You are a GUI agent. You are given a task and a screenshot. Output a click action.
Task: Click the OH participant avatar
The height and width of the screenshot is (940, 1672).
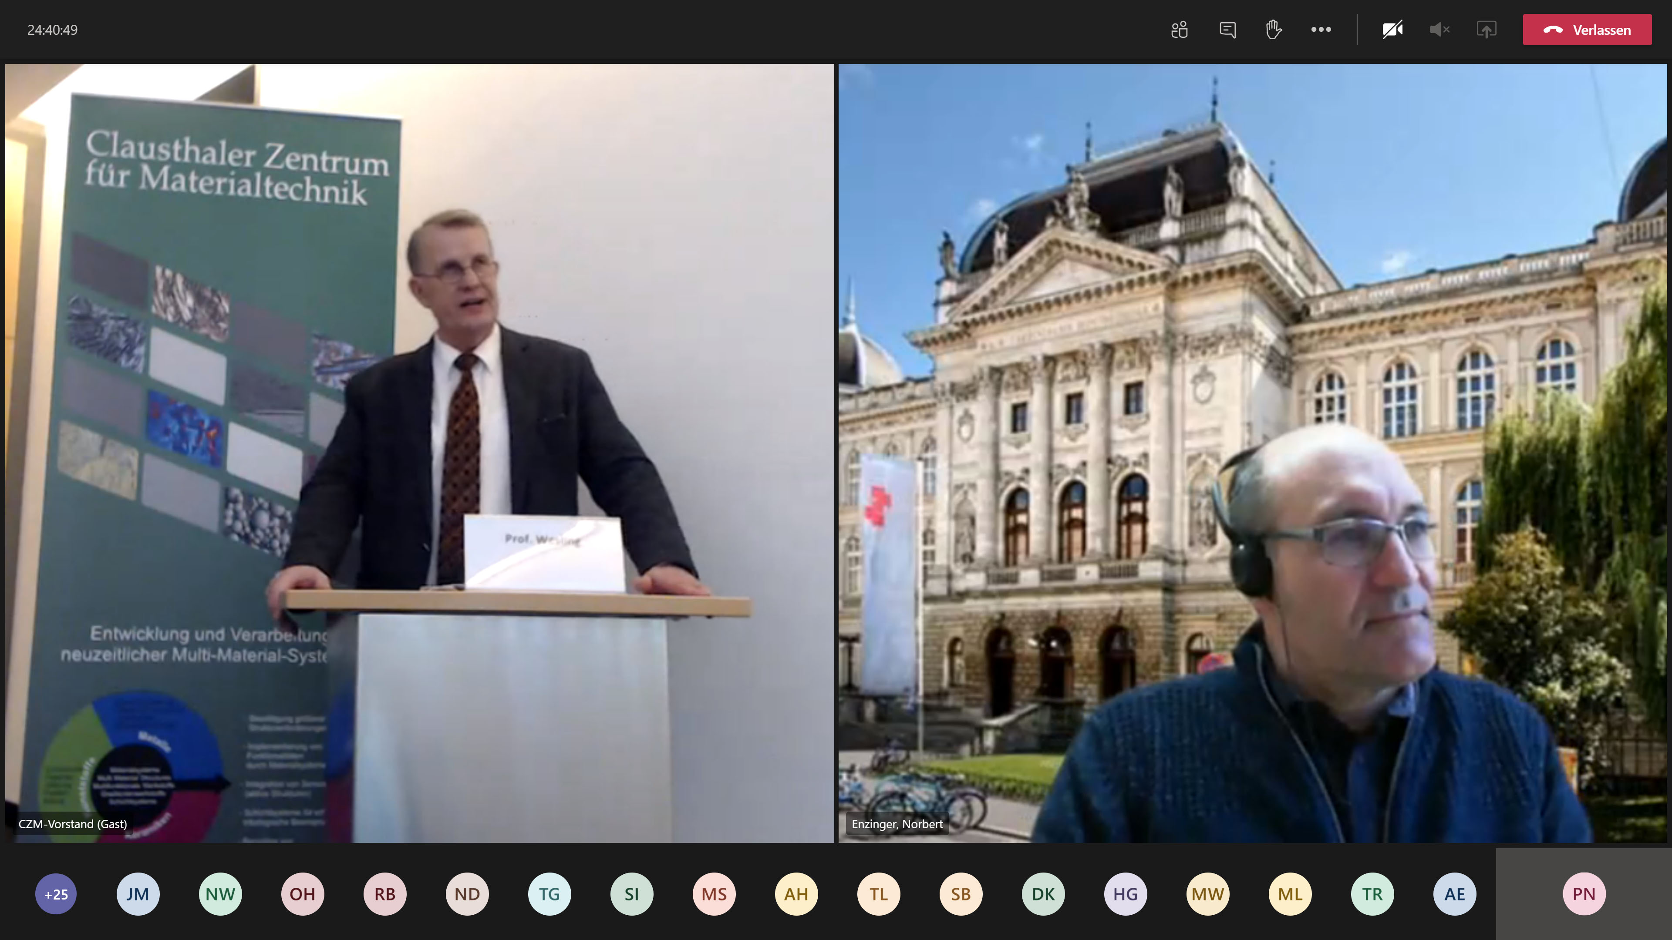303,894
